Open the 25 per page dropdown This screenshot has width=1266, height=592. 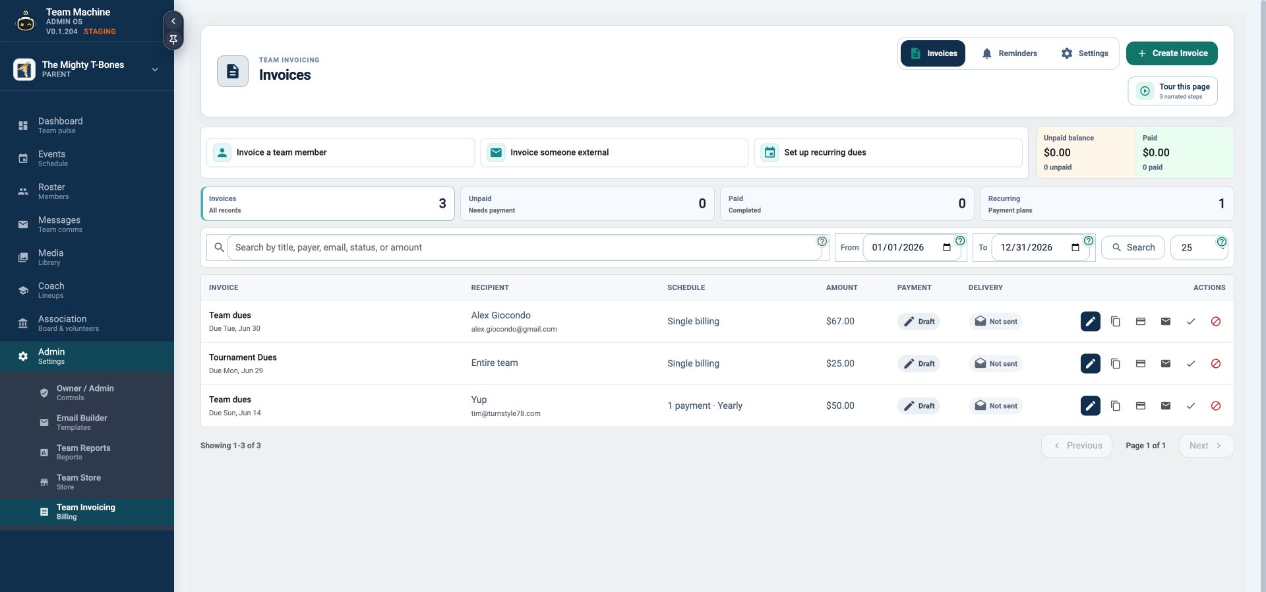click(1198, 248)
